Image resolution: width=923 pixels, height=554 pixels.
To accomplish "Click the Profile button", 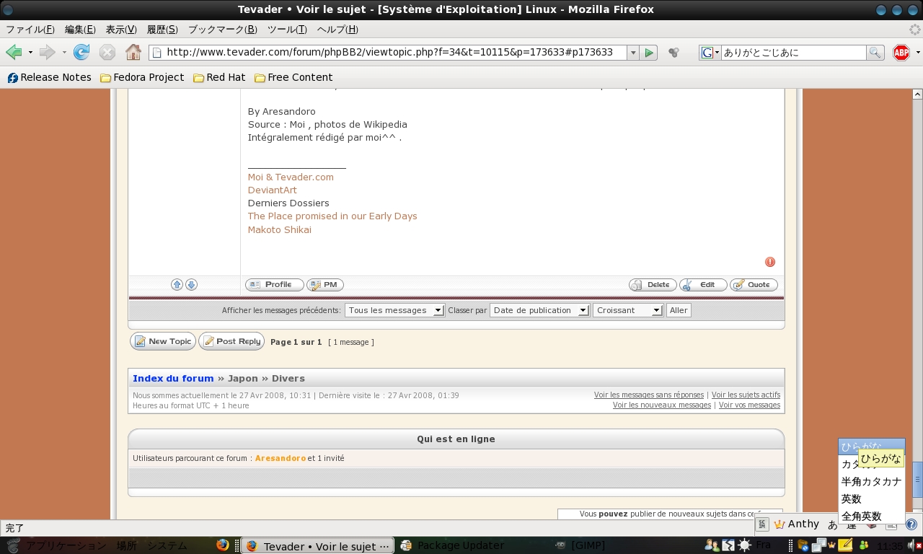I will [274, 285].
